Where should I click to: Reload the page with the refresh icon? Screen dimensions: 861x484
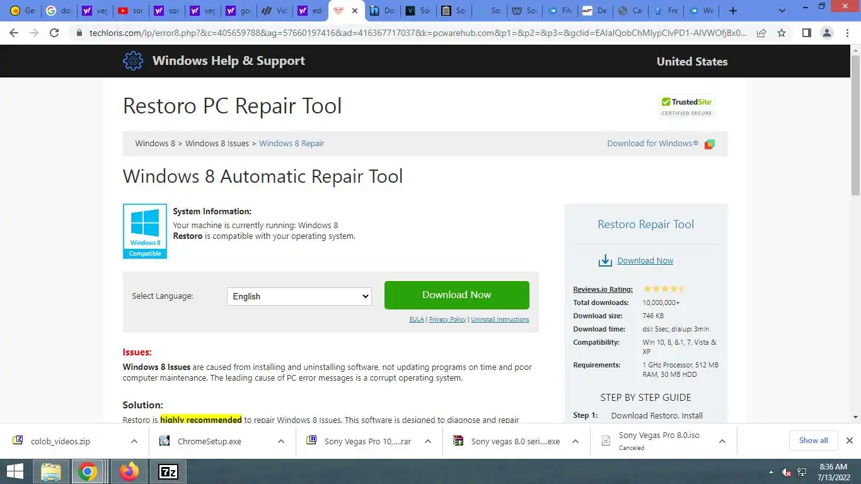[x=54, y=33]
